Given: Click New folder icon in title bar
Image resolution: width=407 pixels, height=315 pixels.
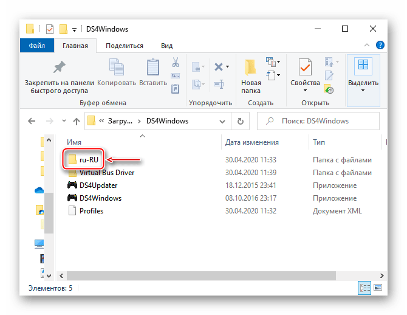Looking at the screenshot, I should pyautogui.click(x=63, y=29).
